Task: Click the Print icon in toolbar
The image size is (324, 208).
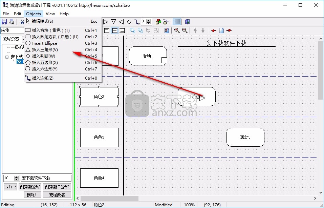Action: point(12,22)
